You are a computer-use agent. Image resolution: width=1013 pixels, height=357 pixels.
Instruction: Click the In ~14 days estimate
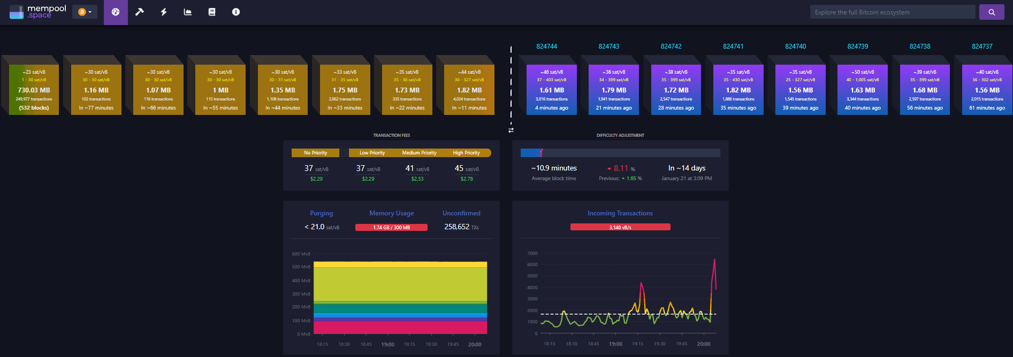click(687, 168)
